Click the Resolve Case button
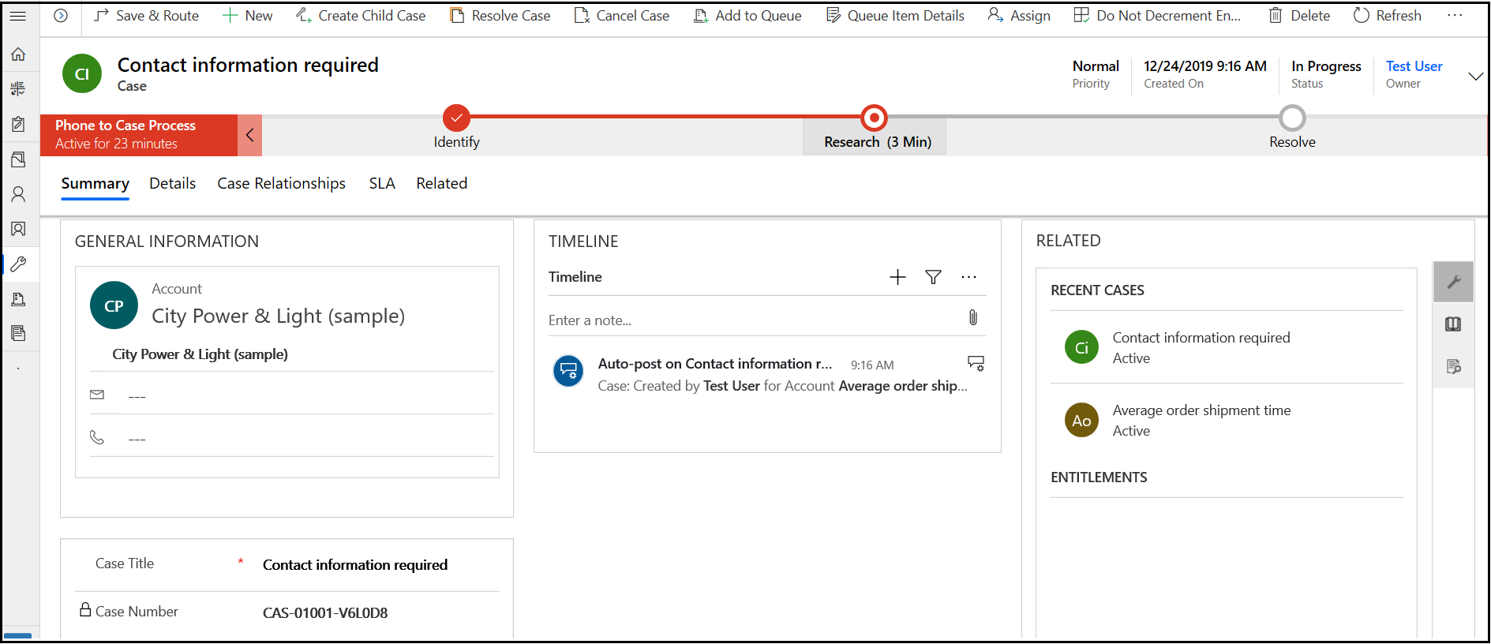This screenshot has height=644, width=1491. click(x=500, y=16)
